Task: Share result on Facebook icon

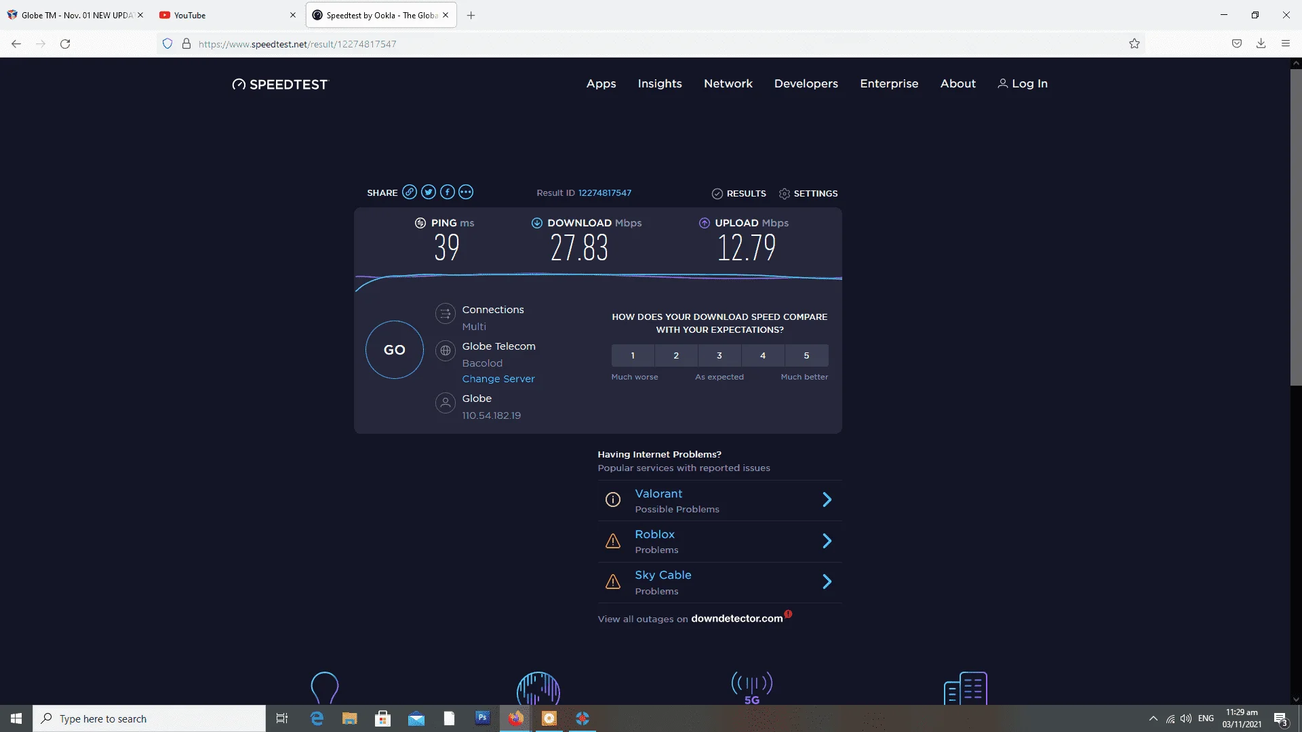Action: click(447, 192)
